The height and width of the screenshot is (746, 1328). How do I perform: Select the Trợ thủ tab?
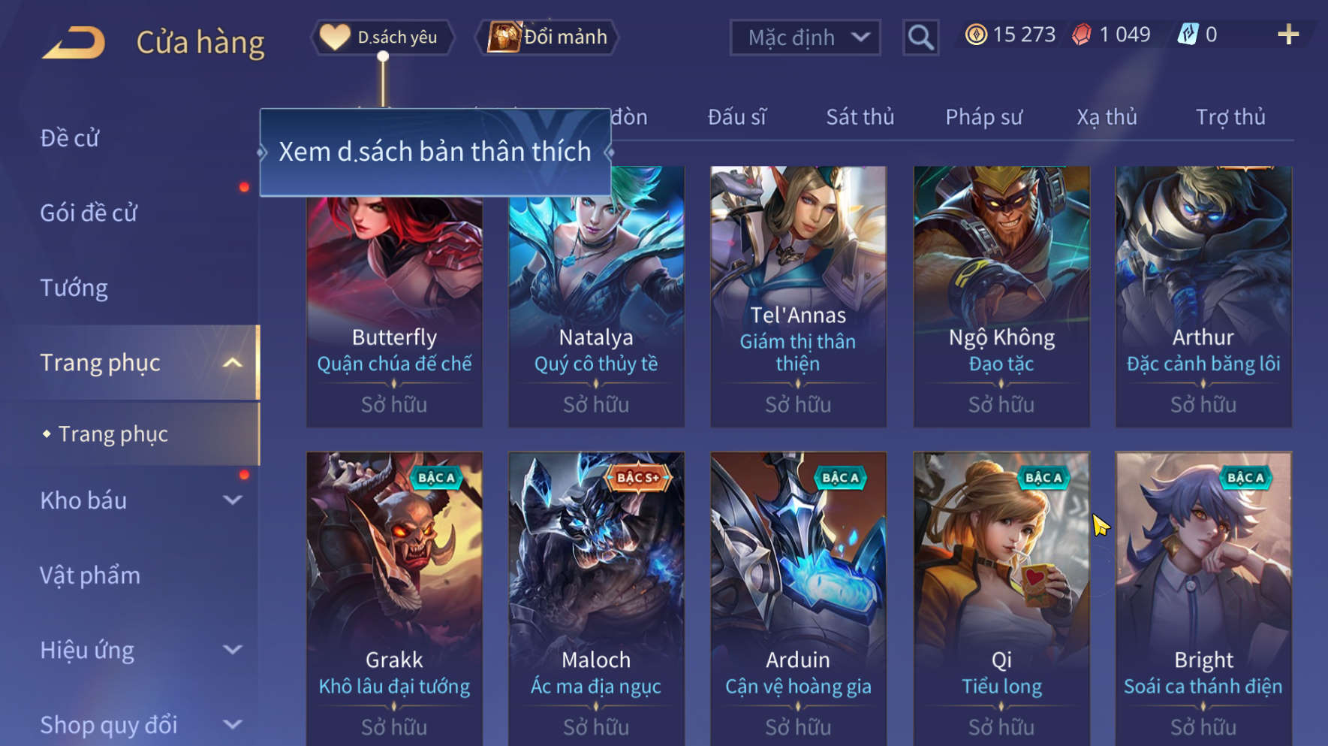[x=1230, y=117]
